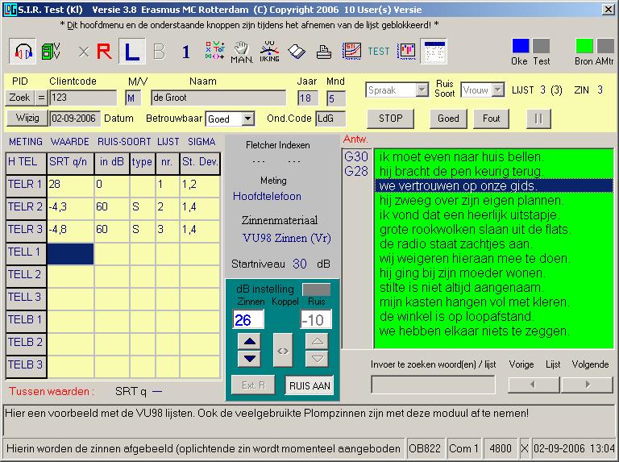Toggle the RUIS AAN noise button

(x=309, y=385)
